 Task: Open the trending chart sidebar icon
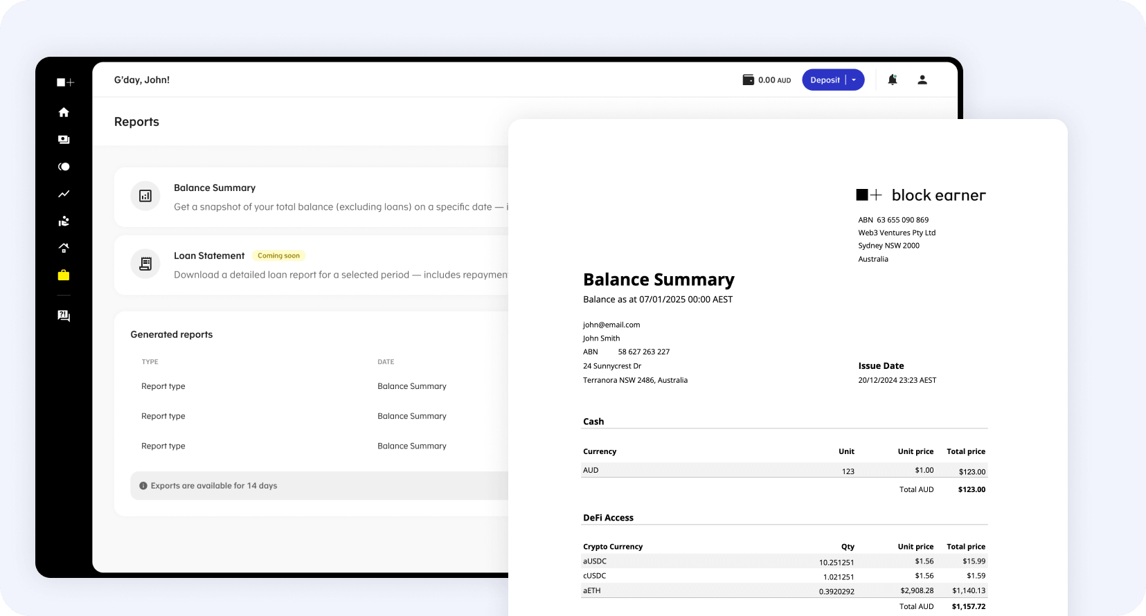(x=64, y=194)
